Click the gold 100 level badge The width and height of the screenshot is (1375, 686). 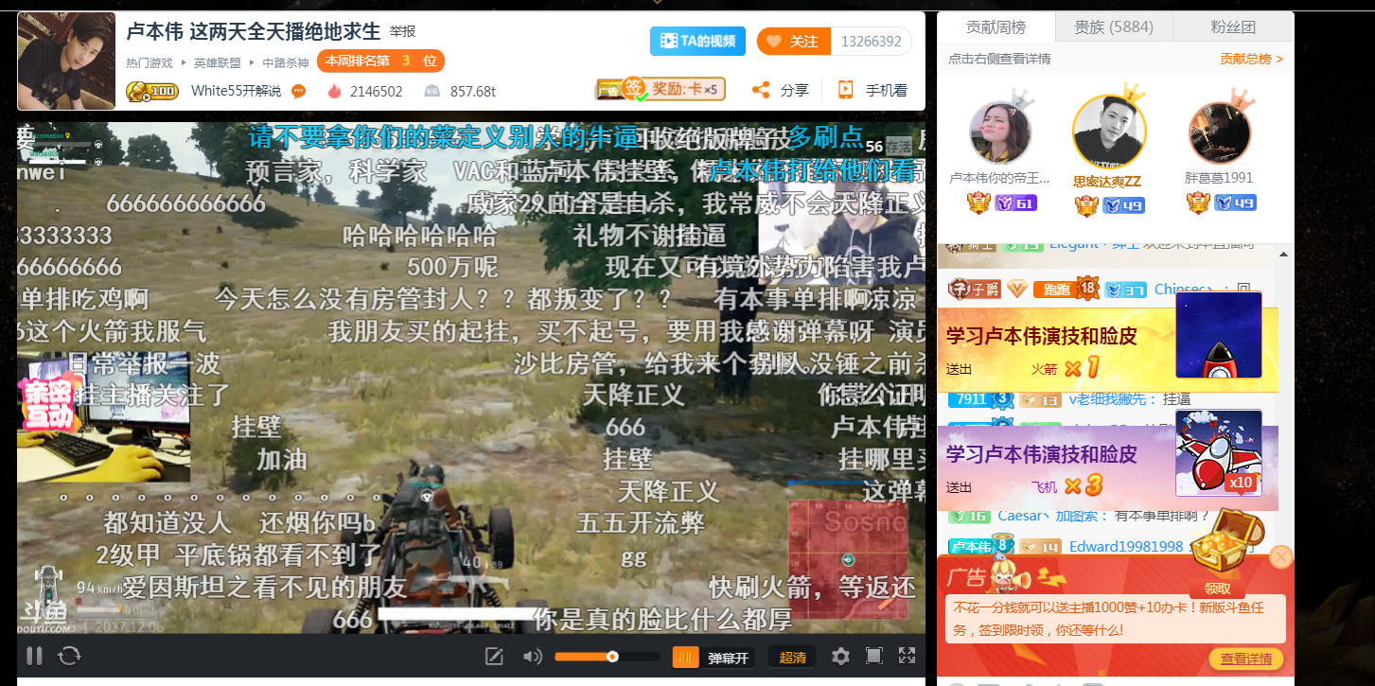[x=151, y=91]
